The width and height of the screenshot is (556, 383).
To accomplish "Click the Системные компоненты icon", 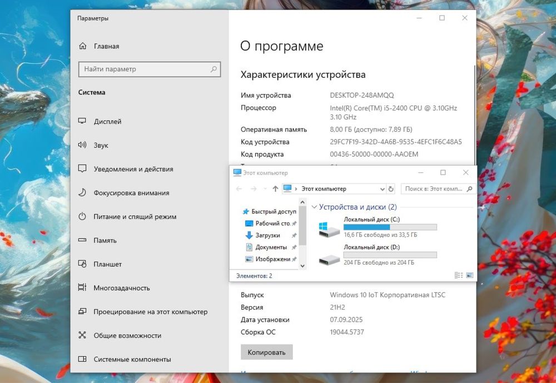I will tap(82, 359).
